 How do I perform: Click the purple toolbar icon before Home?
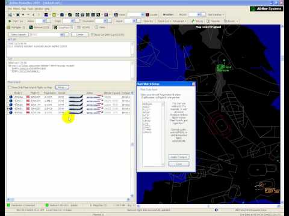click(106, 15)
